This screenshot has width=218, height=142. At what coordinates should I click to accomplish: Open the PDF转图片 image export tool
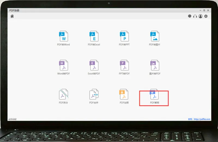coord(155,38)
